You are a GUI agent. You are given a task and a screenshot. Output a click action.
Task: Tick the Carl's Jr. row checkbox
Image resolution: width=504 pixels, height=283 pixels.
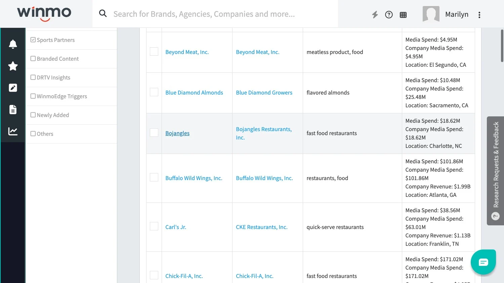pos(154,226)
